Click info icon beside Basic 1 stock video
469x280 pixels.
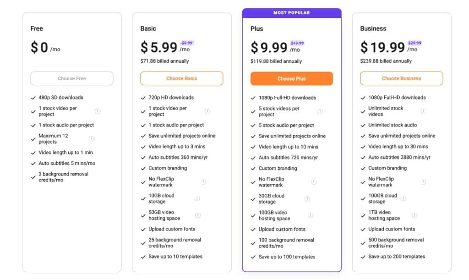tap(207, 111)
